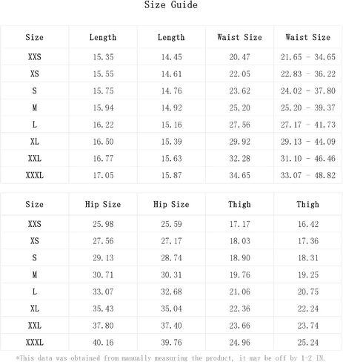The height and width of the screenshot is (362, 343).
Task: Click the Size Guide title
Action: pyautogui.click(x=171, y=4)
